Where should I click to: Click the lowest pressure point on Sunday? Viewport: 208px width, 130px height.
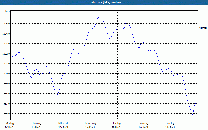click(x=192, y=115)
